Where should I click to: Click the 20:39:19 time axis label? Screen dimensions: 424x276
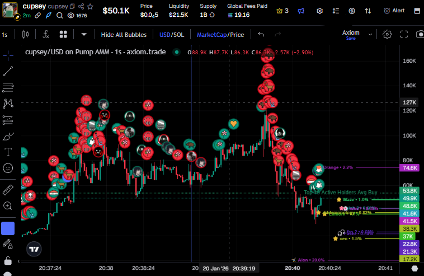[x=244, y=268]
